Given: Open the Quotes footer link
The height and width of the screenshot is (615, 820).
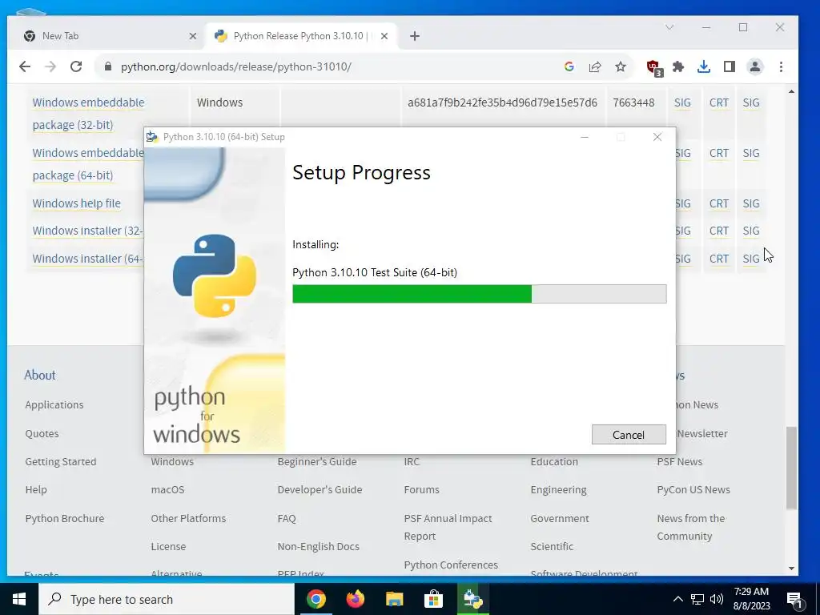Looking at the screenshot, I should coord(42,433).
